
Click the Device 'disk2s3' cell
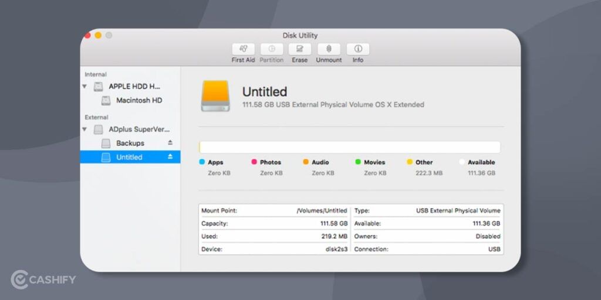[336, 249]
